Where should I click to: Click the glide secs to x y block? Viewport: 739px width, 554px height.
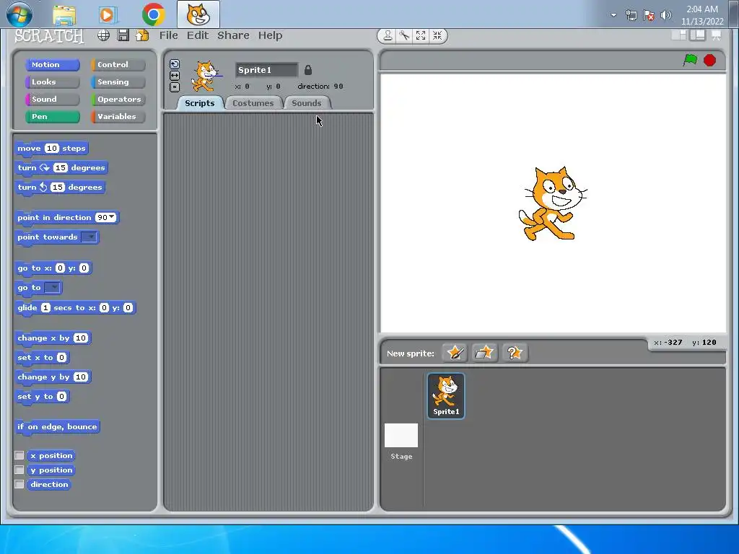[75, 308]
